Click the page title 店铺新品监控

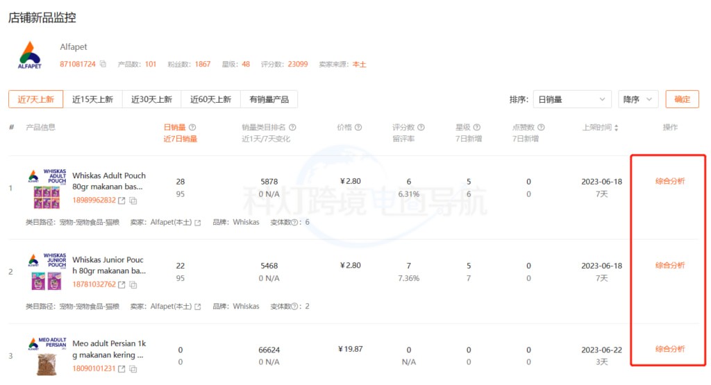click(42, 17)
